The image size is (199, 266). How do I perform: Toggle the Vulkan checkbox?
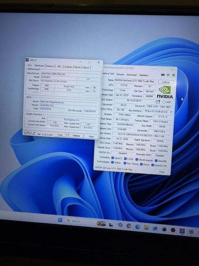[x=112, y=162]
